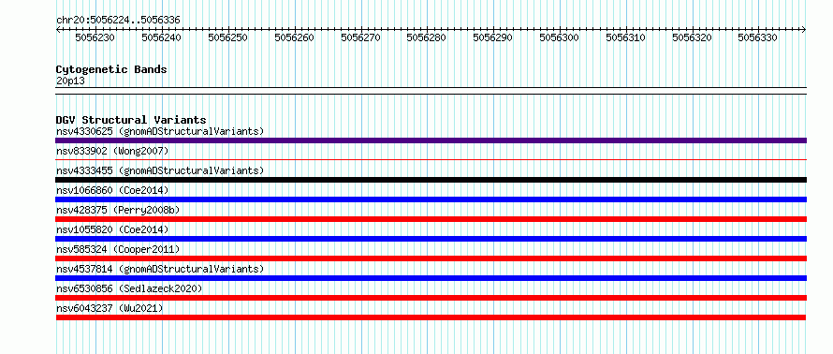833x354 pixels.
Task: Click ruler position 5056290
Action: coord(493,37)
